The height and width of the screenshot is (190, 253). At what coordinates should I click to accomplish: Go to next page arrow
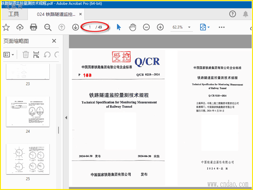[x=76, y=27]
